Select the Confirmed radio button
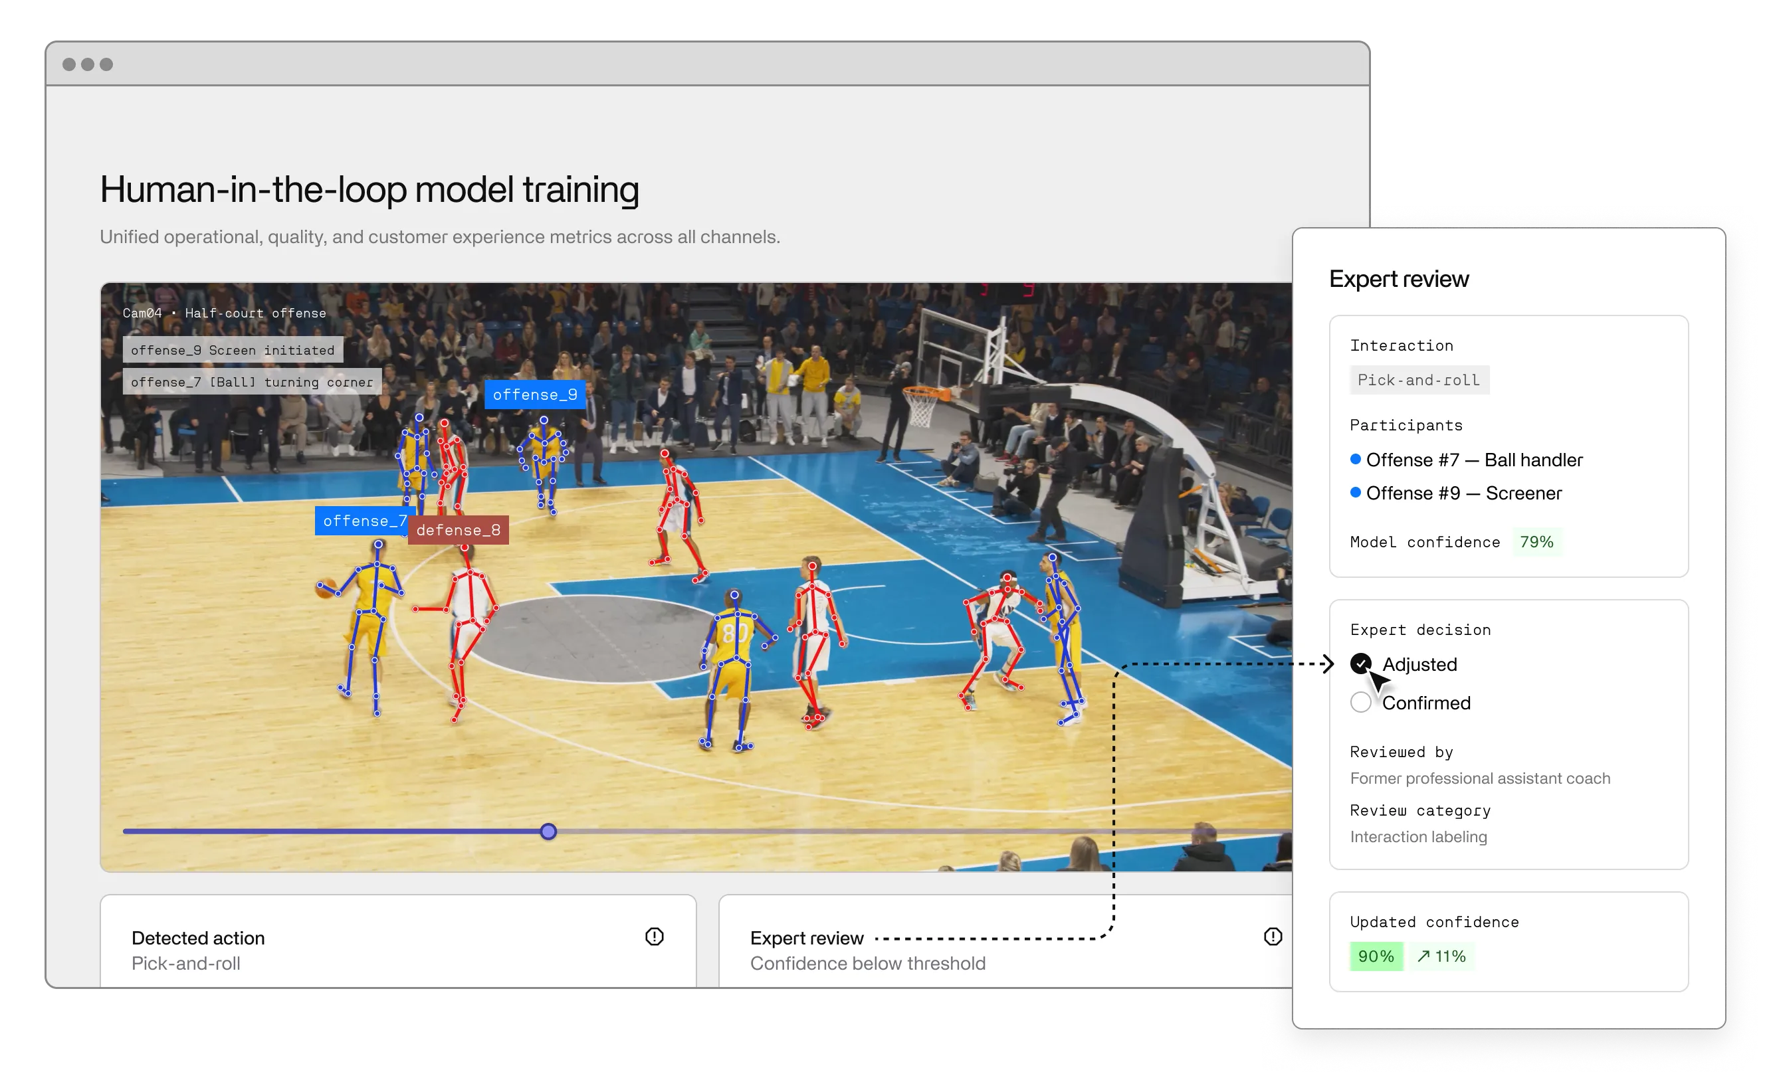Image resolution: width=1773 pixels, height=1072 pixels. point(1361,703)
